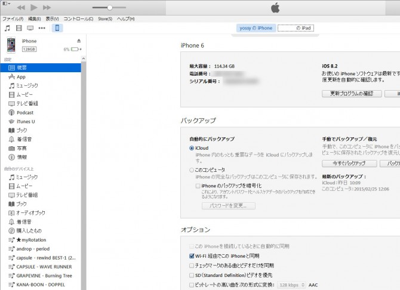Click 今すぐバックアップ button
Screen dimensions: 400x290
(x=349, y=163)
